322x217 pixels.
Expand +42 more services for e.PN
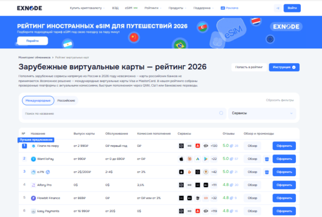tap(214, 172)
